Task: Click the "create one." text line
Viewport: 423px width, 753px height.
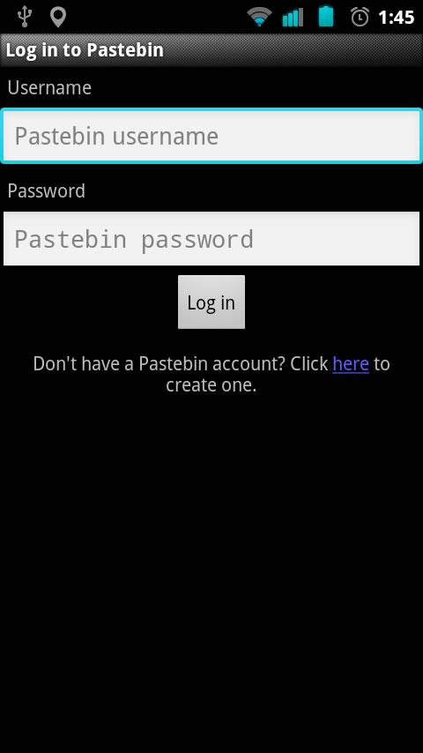Action: tap(211, 384)
